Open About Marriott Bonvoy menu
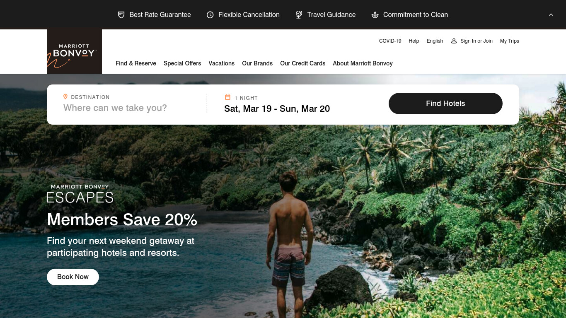This screenshot has height=318, width=566. click(x=363, y=63)
